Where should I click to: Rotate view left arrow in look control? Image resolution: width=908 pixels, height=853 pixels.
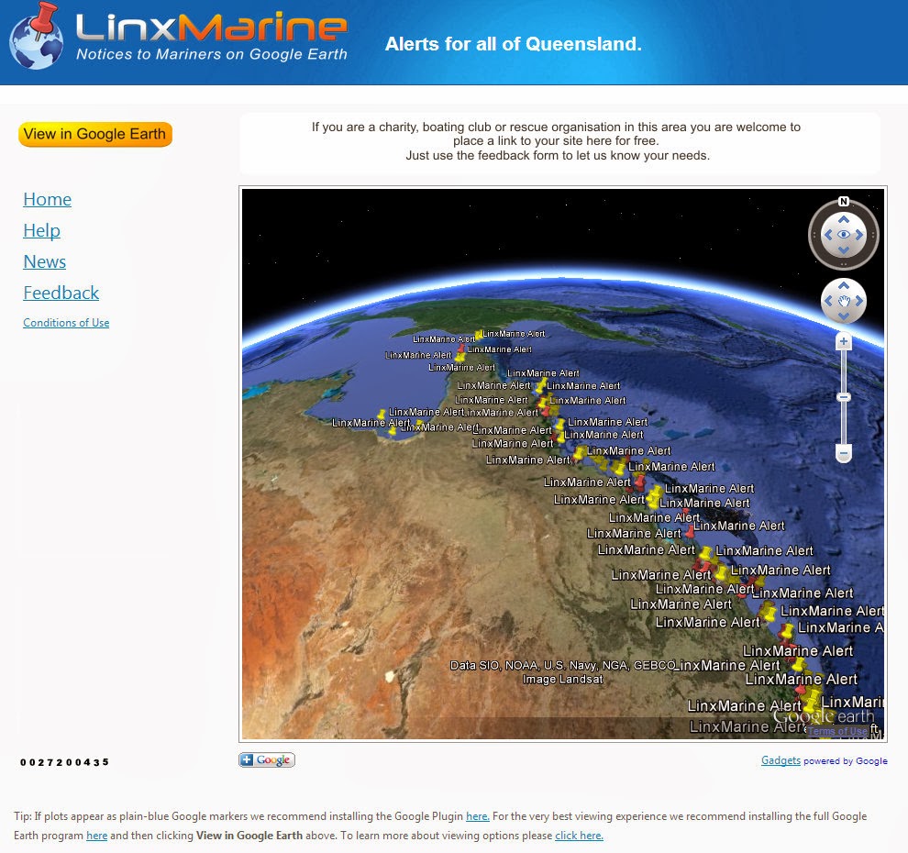click(828, 235)
